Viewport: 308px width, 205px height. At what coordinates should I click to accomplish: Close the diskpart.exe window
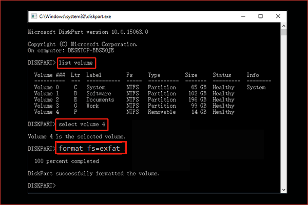[282, 16]
